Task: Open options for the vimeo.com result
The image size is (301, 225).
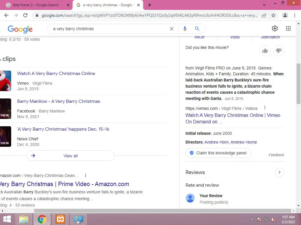Action: (265, 108)
